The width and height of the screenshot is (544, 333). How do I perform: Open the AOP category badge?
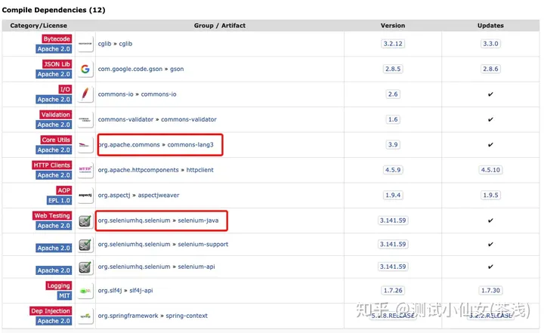click(x=63, y=190)
